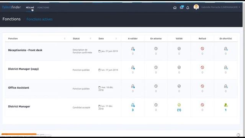Click the Talentfinder logo

11,7
